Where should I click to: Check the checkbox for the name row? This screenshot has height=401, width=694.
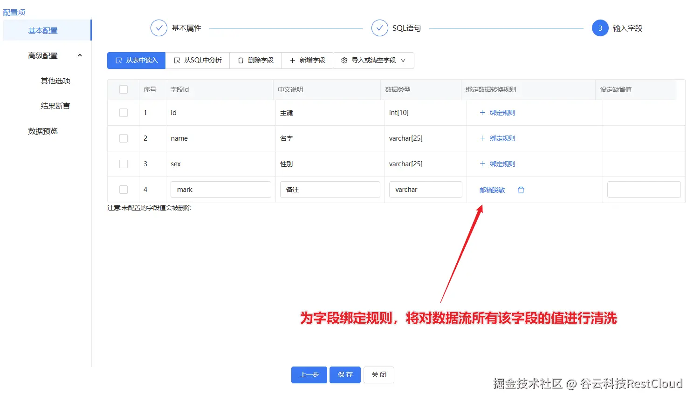pyautogui.click(x=123, y=138)
